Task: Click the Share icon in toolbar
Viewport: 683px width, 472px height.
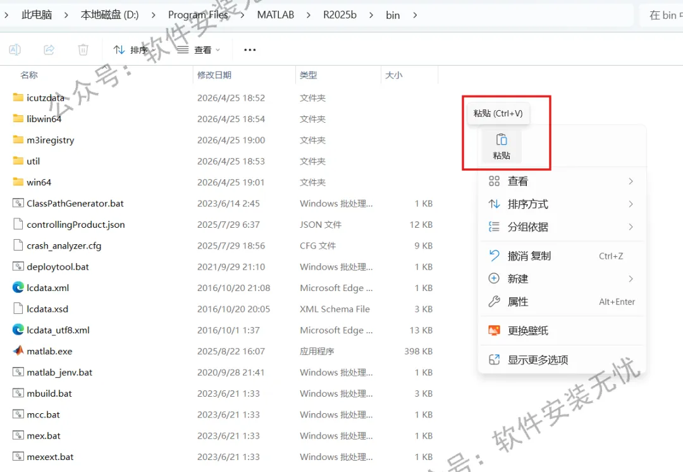Action: coord(49,50)
